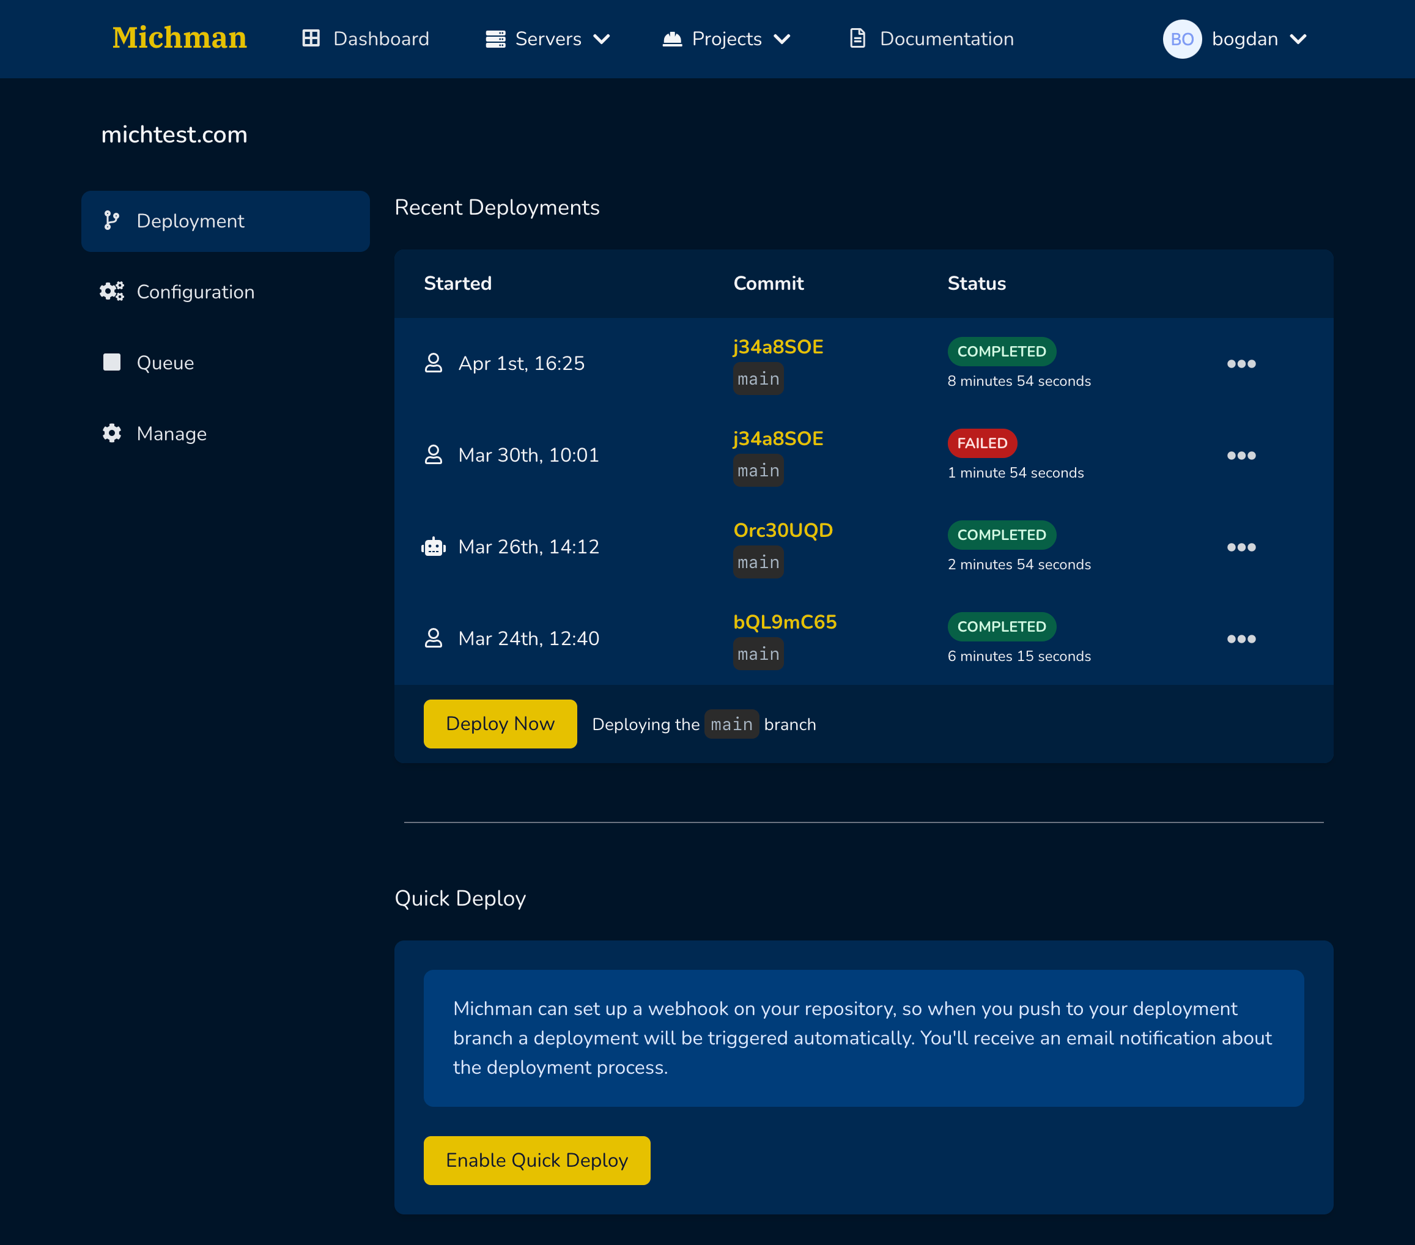
Task: Open commit bQL9mC65 link
Action: [x=785, y=622]
